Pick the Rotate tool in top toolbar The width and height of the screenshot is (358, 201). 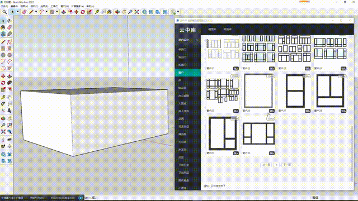pyautogui.click(x=83, y=12)
